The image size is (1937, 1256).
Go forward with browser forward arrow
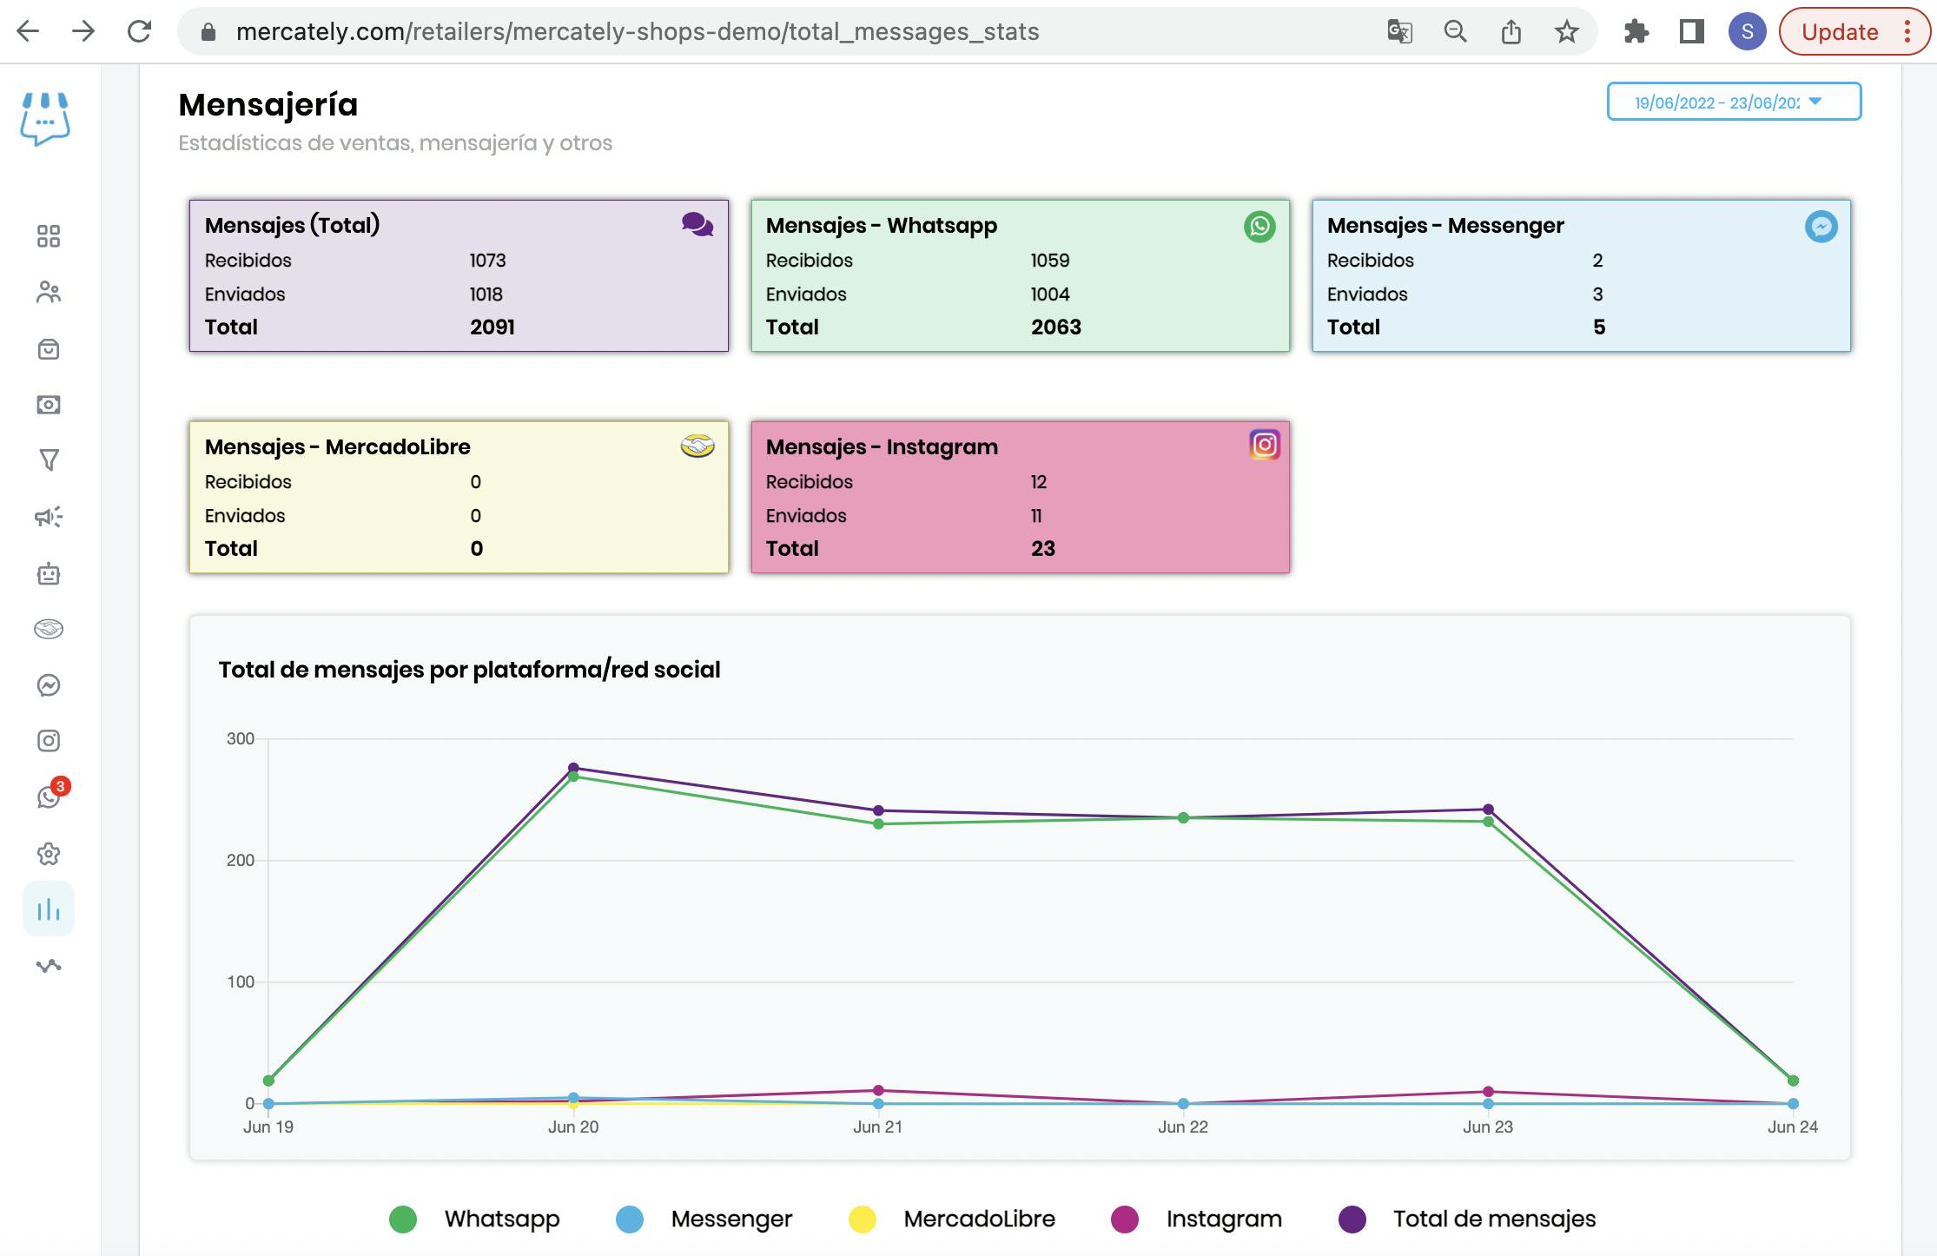coord(83,32)
